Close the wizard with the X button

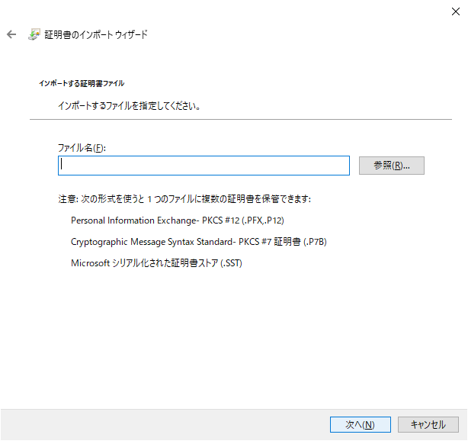pyautogui.click(x=456, y=11)
